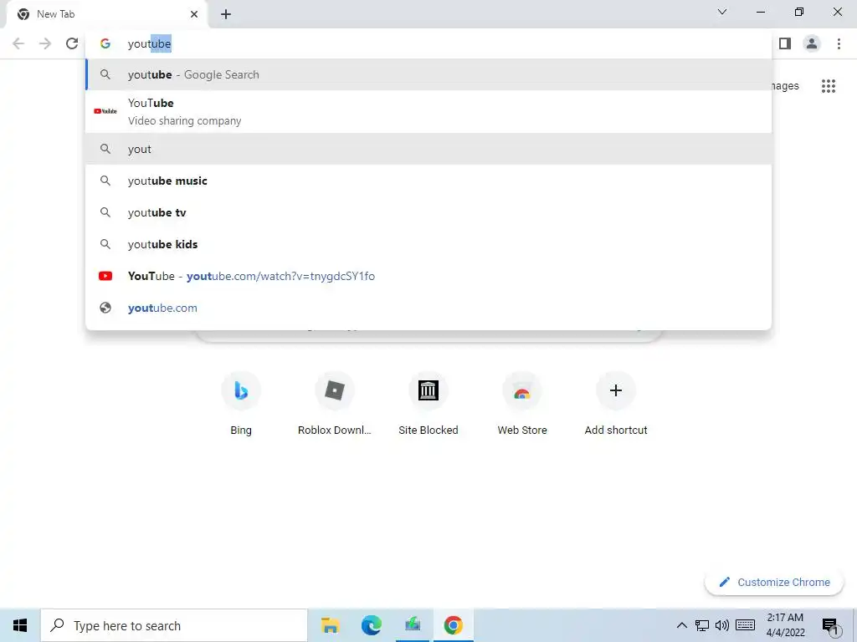Open the clock showing 2:17 AM
Screen dimensions: 857x642
point(785,625)
